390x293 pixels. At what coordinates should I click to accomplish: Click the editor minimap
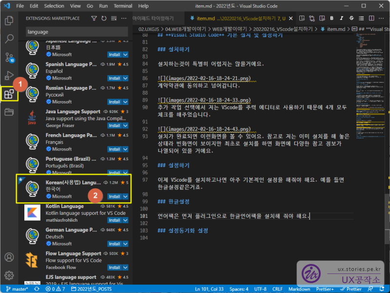pyautogui.click(x=370, y=87)
